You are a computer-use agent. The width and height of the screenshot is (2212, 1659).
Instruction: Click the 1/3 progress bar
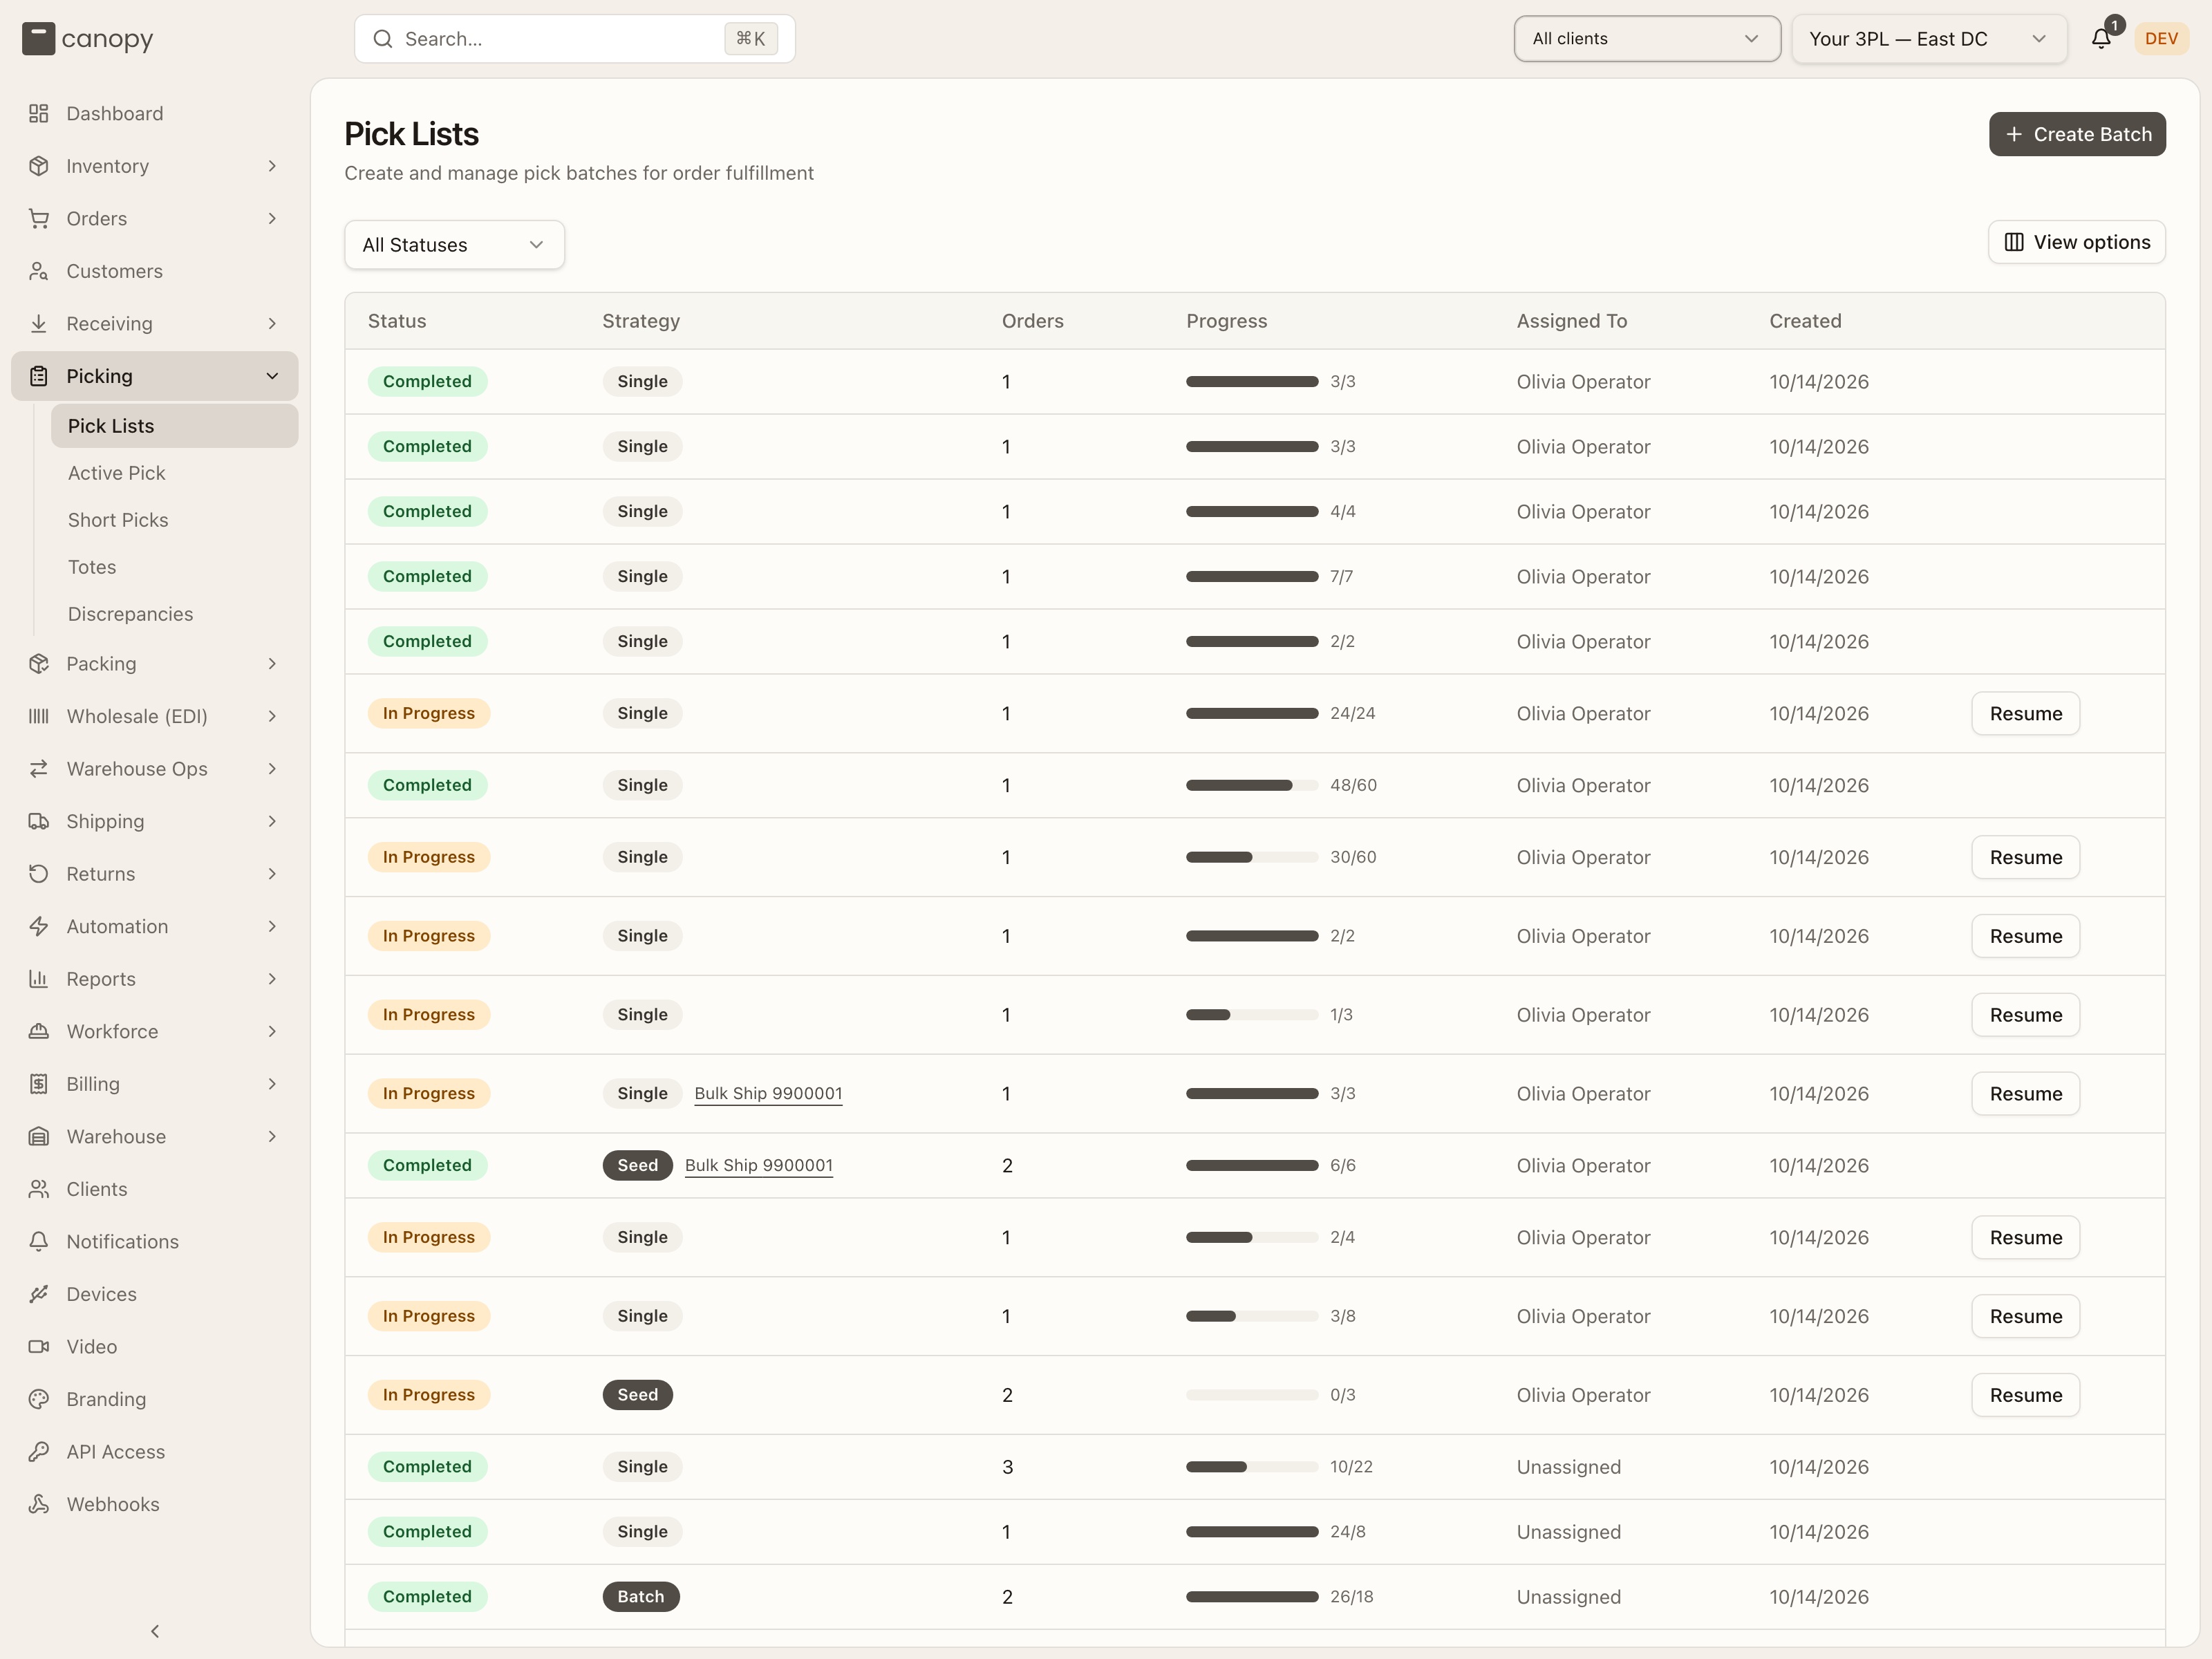coord(1252,1014)
